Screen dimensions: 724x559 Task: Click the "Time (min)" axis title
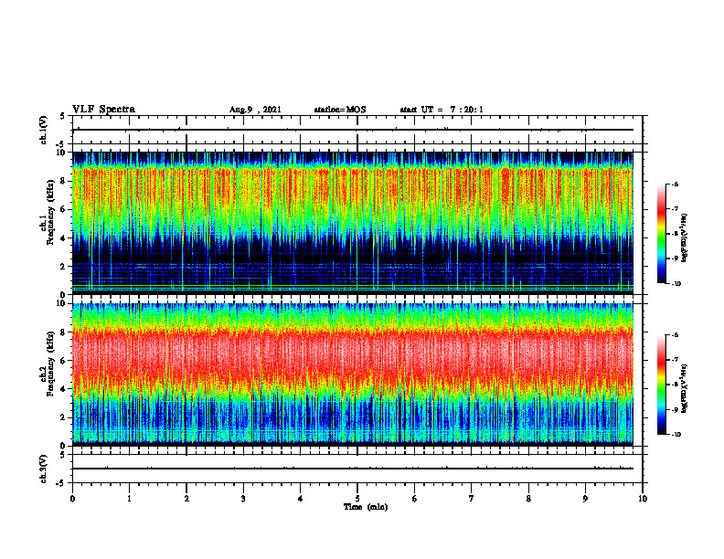(366, 507)
